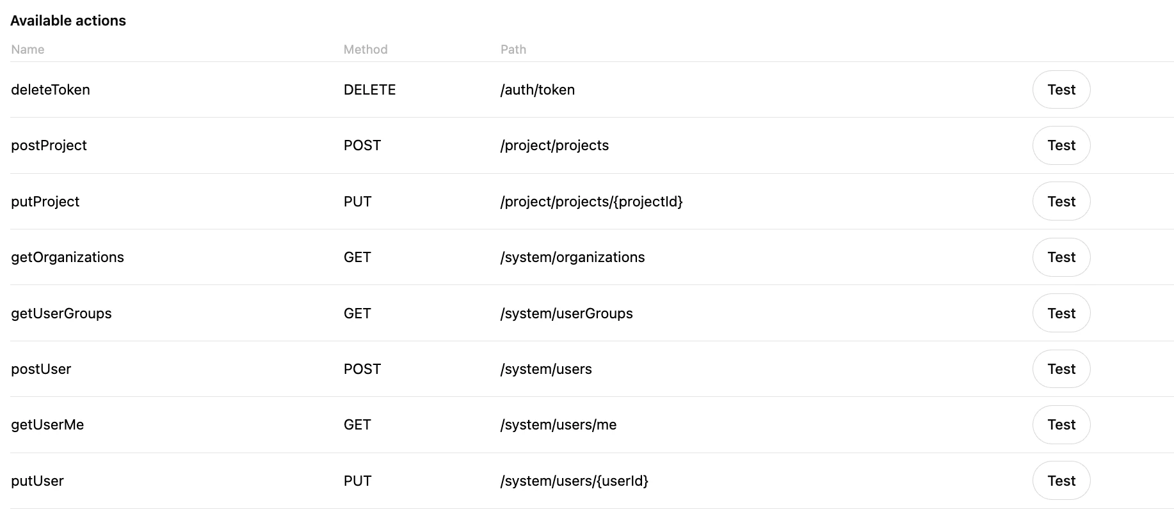Run Test on getOrganizations
This screenshot has width=1174, height=519.
click(1061, 257)
